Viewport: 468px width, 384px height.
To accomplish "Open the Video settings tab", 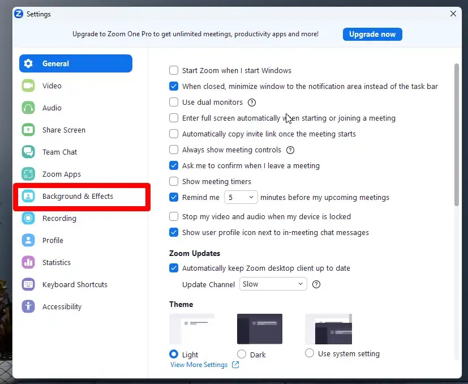I will [76, 86].
